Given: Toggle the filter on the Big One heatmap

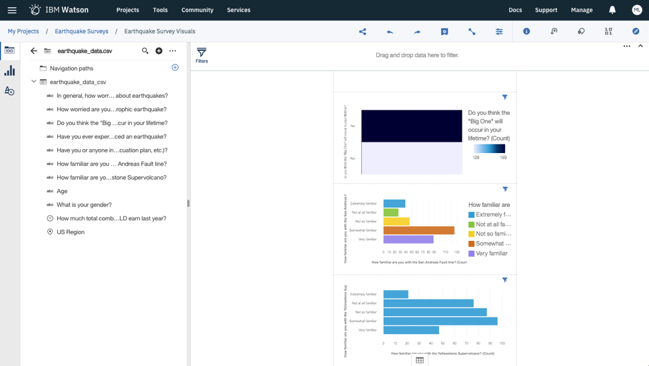Looking at the screenshot, I should tap(505, 97).
